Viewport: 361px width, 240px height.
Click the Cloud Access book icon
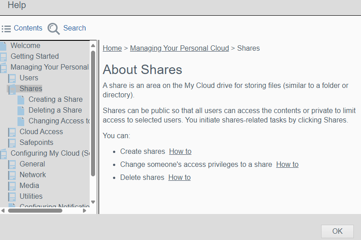[12, 132]
